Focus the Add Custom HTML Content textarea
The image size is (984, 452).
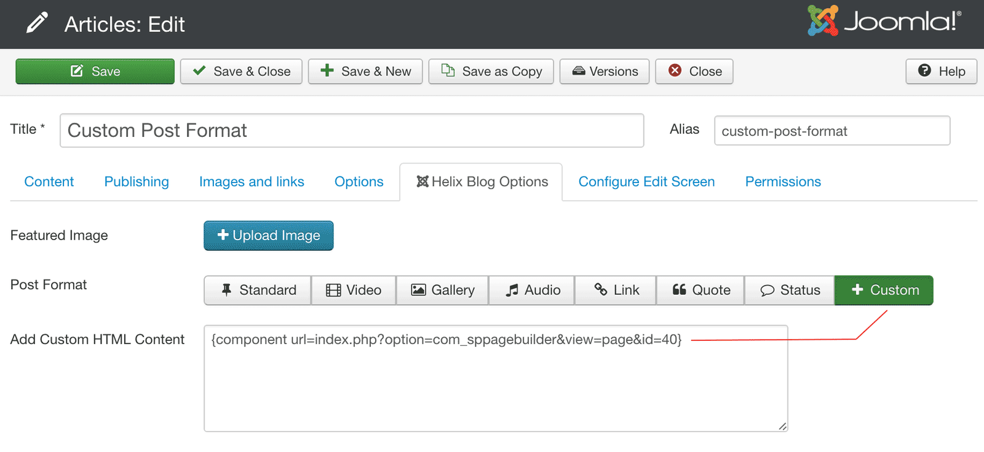tap(495, 387)
